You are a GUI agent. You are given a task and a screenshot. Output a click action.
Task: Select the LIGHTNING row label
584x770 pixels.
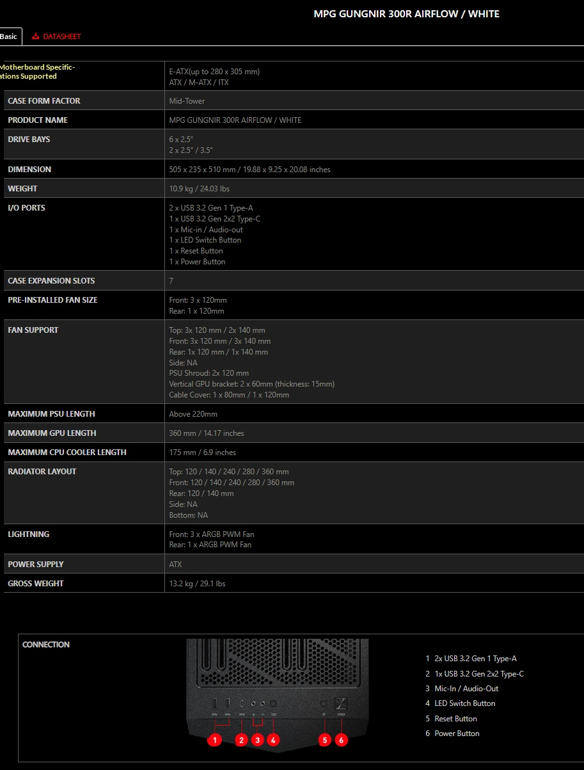(x=29, y=534)
